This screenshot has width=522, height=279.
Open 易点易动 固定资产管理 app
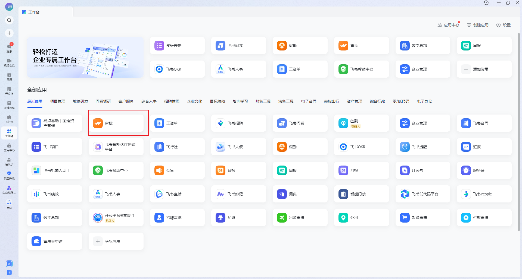coord(55,123)
